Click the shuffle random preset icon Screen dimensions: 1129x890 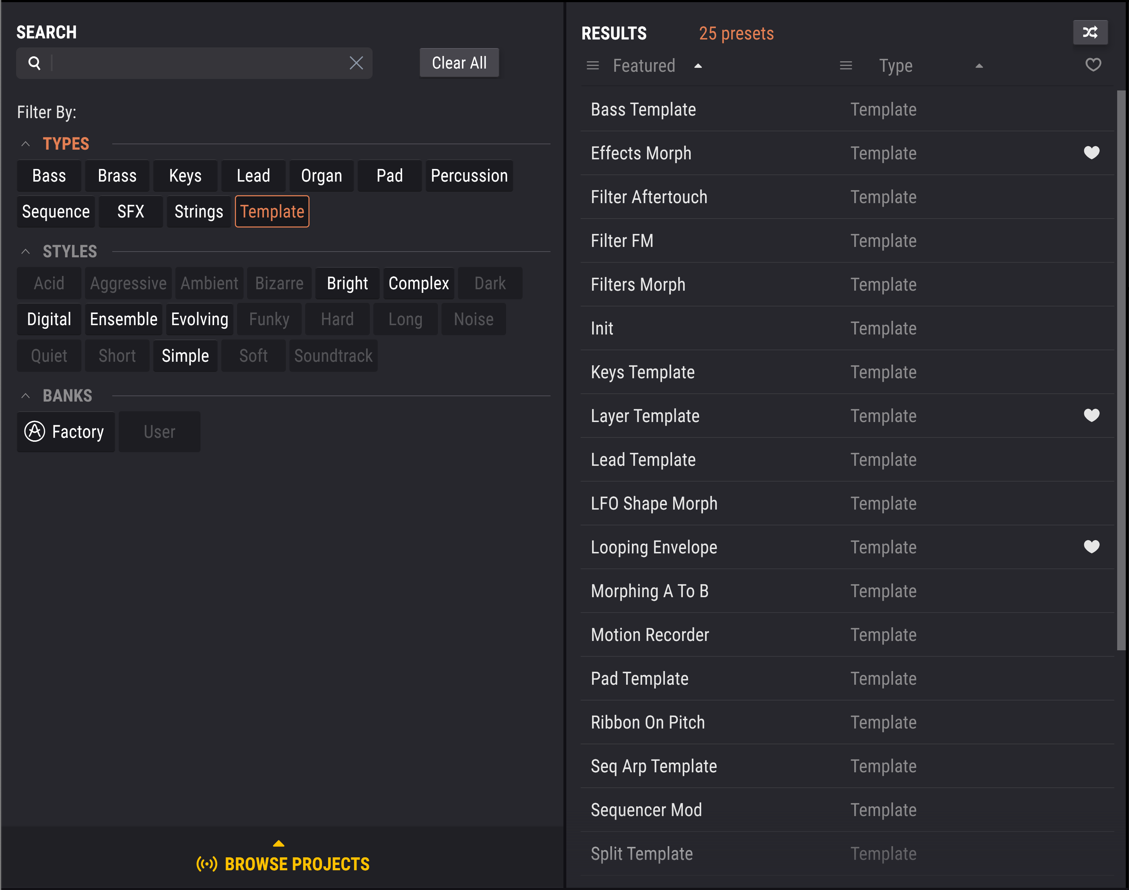tap(1090, 32)
